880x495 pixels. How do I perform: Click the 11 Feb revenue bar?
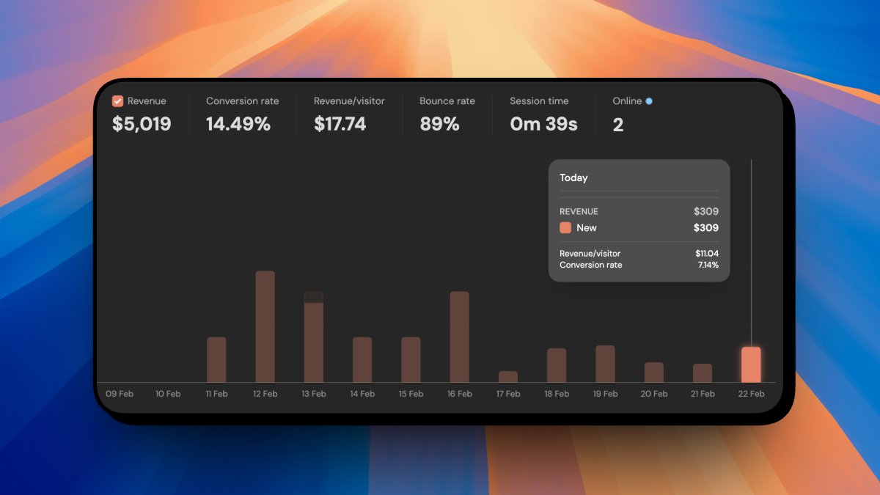[216, 359]
